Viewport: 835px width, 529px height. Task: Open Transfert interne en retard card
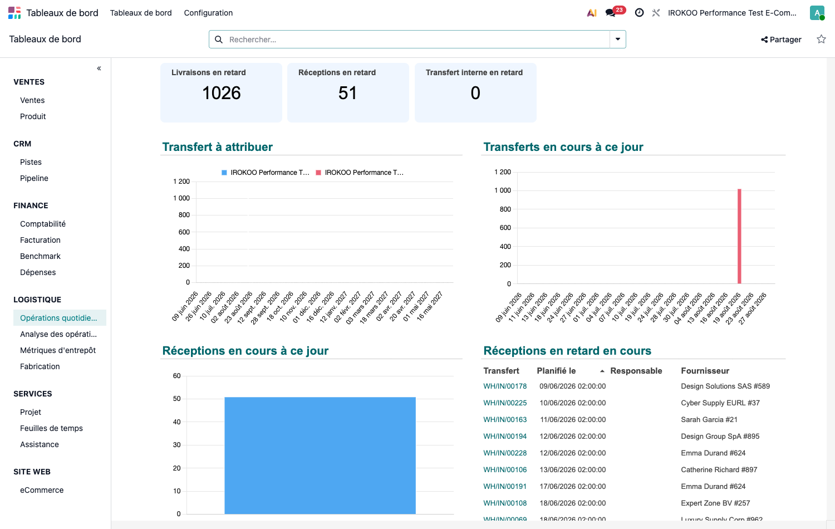[475, 92]
